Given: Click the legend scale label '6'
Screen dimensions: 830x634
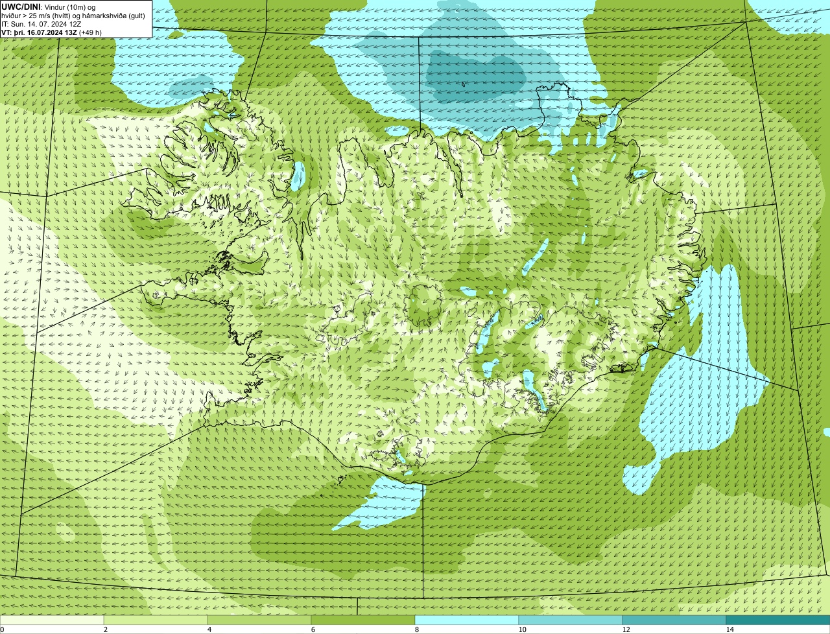Looking at the screenshot, I should pyautogui.click(x=313, y=629).
